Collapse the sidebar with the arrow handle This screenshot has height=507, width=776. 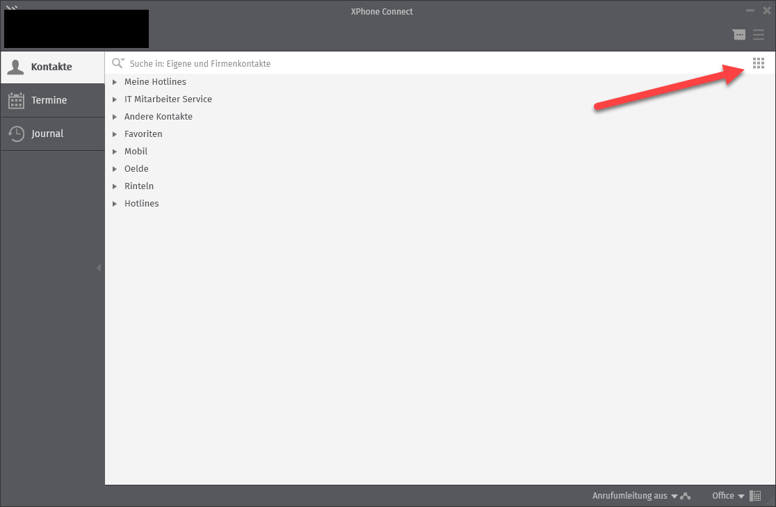pyautogui.click(x=99, y=268)
